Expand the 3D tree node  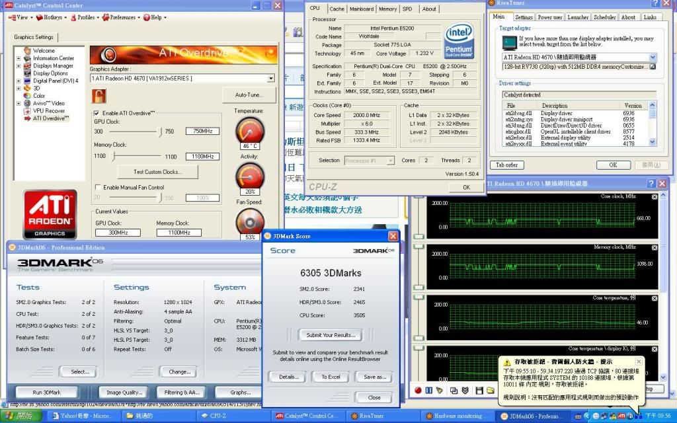(x=19, y=88)
